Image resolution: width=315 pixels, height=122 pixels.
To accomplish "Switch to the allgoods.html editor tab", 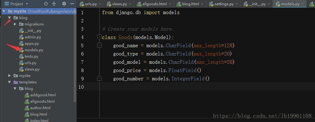I will pos(154,4).
